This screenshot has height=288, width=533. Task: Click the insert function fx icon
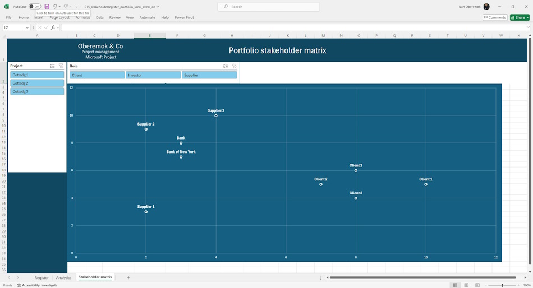(53, 27)
